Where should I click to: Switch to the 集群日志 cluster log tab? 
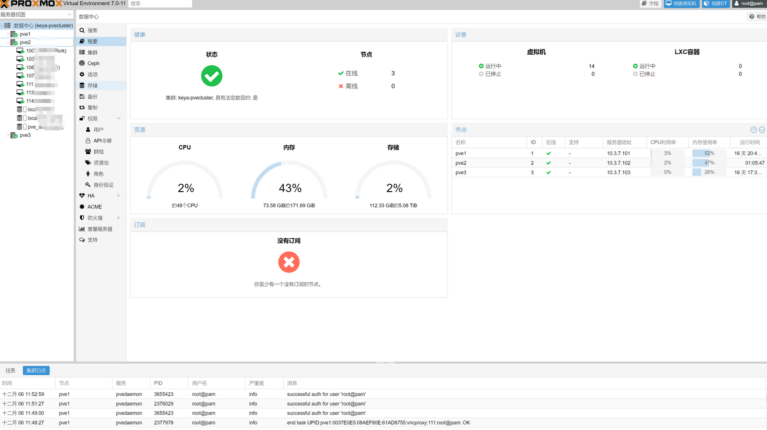(36, 371)
